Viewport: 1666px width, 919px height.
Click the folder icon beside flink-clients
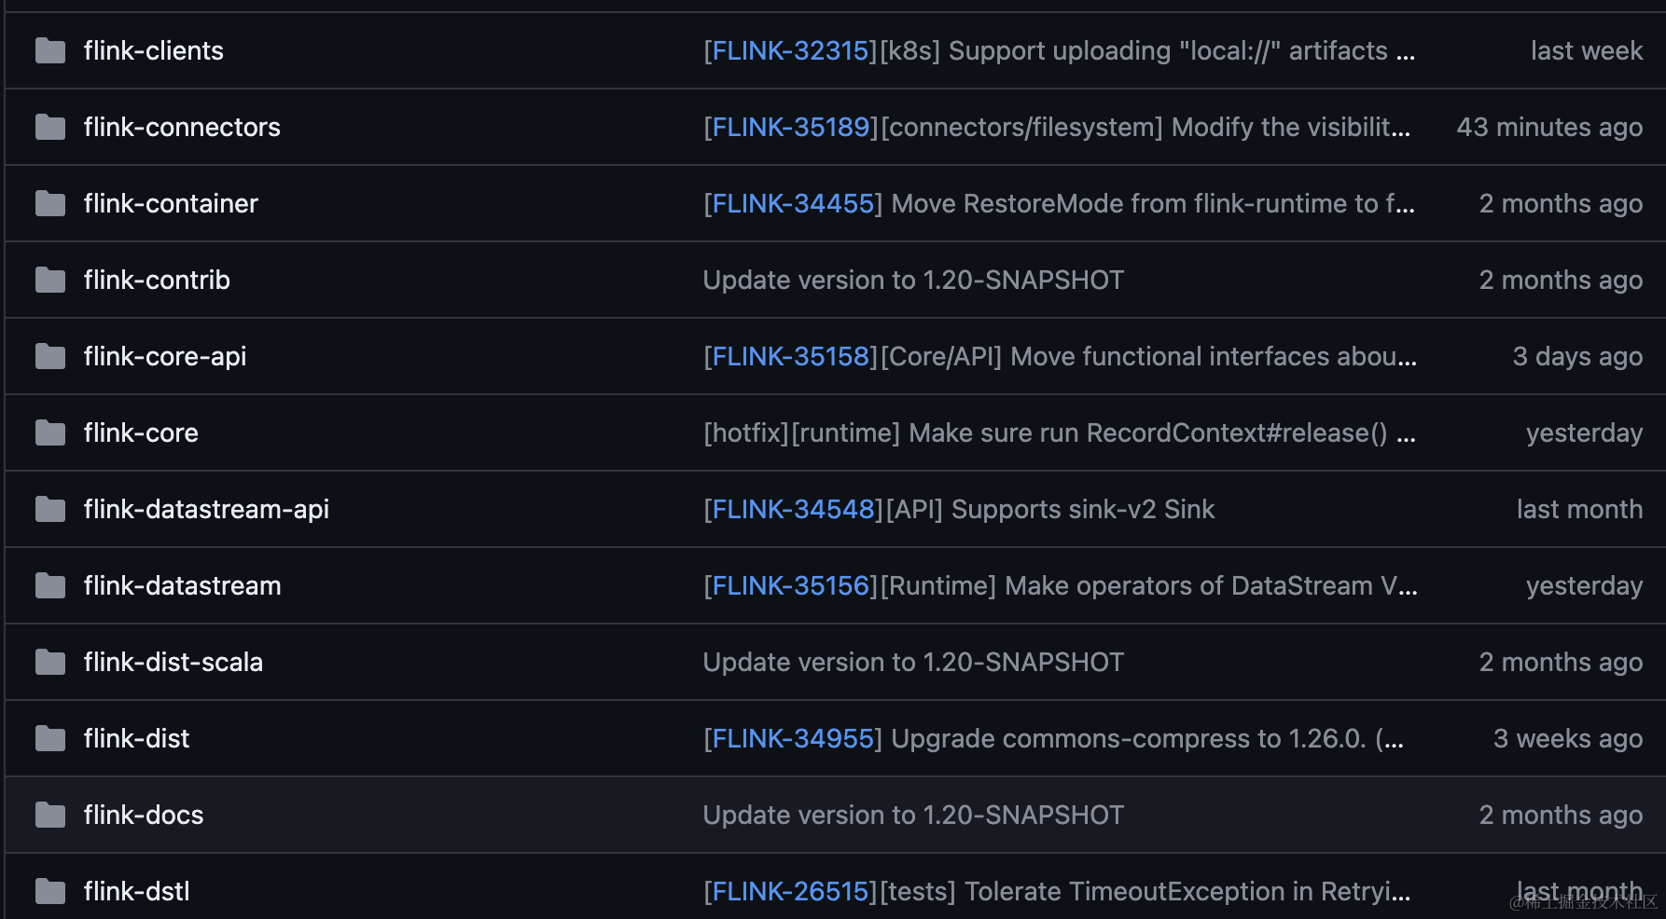(x=50, y=50)
